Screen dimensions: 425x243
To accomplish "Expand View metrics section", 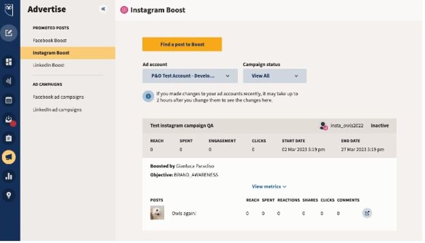I will pos(269,186).
